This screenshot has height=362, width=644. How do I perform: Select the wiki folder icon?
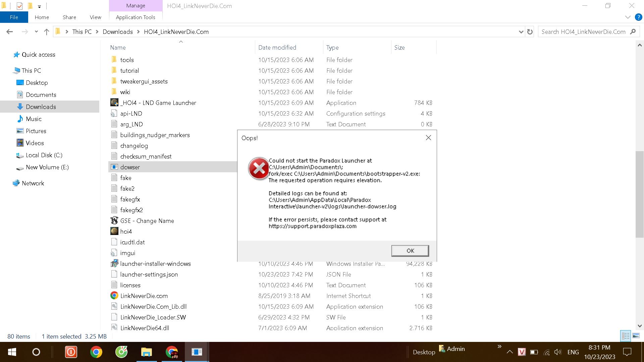(114, 92)
